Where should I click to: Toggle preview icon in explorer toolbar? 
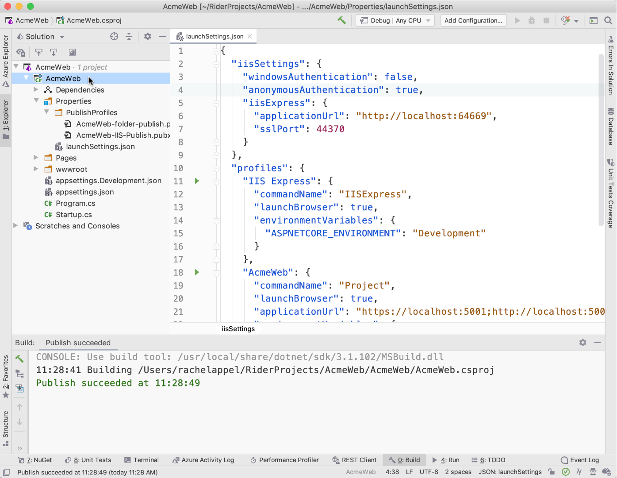click(72, 52)
